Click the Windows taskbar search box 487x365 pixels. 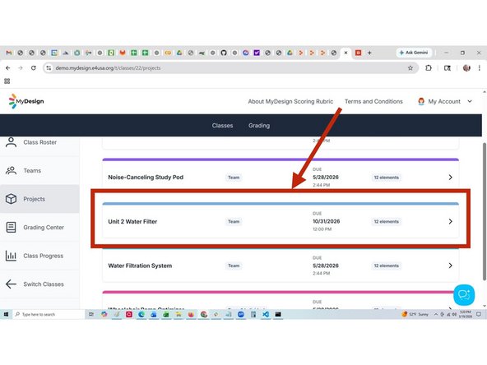click(x=49, y=314)
